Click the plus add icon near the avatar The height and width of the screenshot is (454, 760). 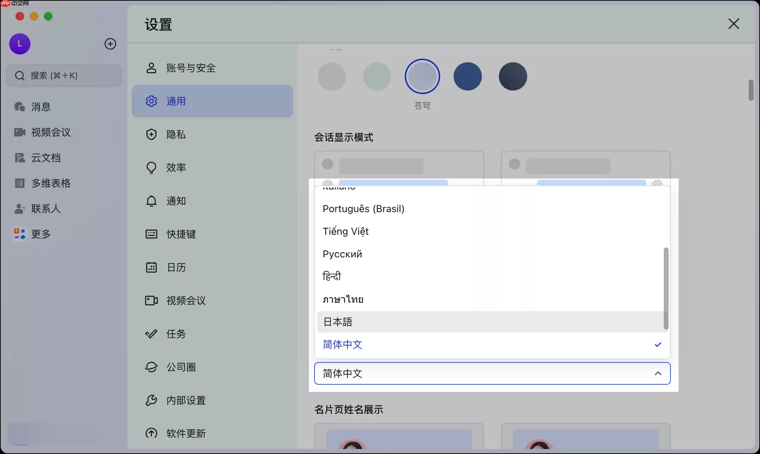click(x=110, y=44)
